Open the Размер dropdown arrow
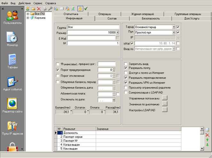Viewport: 212px width, 158px height. (x=117, y=33)
